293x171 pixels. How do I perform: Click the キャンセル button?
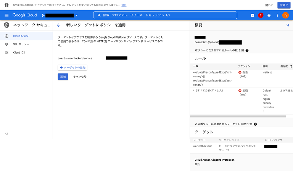tap(80, 77)
